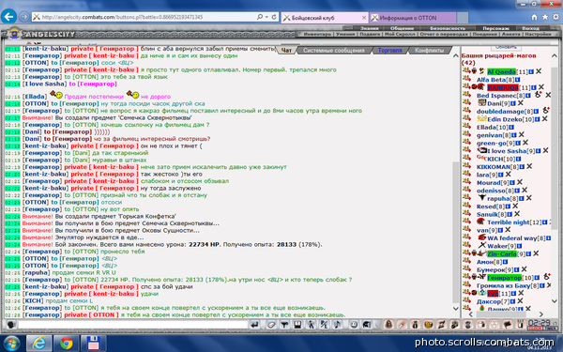Click crossed swords icon next to BANDUQA
The height and width of the screenshot is (352, 563).
(x=541, y=87)
